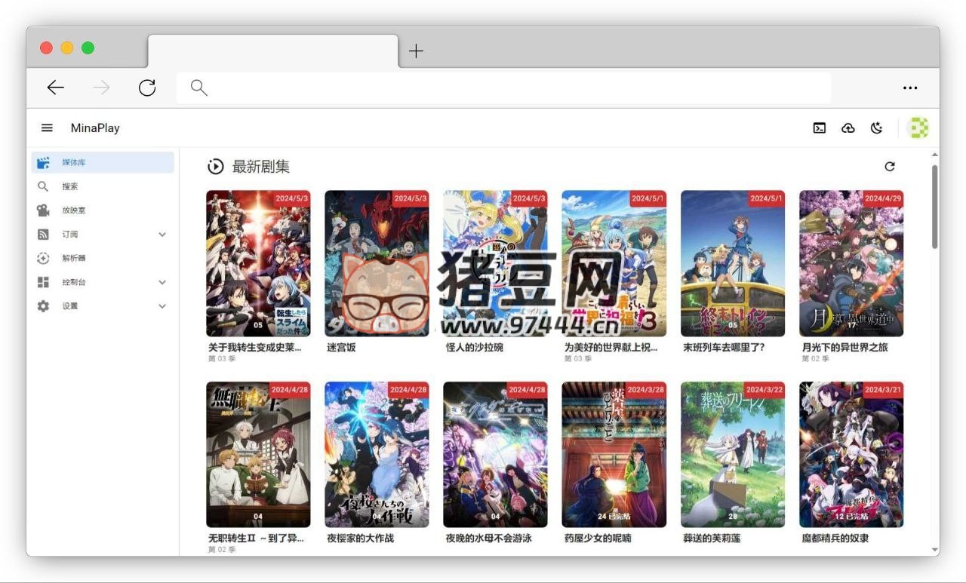Open the terminal console icon in header
This screenshot has width=966, height=583.
(819, 128)
